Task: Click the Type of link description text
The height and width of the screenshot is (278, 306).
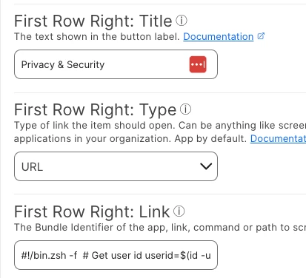Action: point(160,132)
